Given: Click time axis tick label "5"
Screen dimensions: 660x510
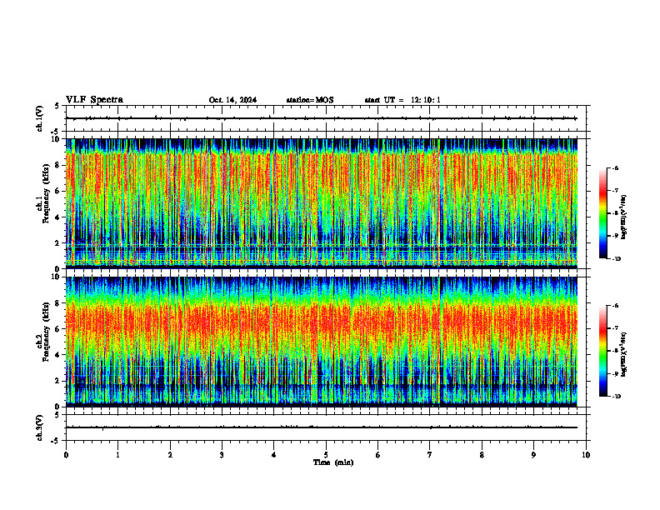Looking at the screenshot, I should click(x=326, y=455).
